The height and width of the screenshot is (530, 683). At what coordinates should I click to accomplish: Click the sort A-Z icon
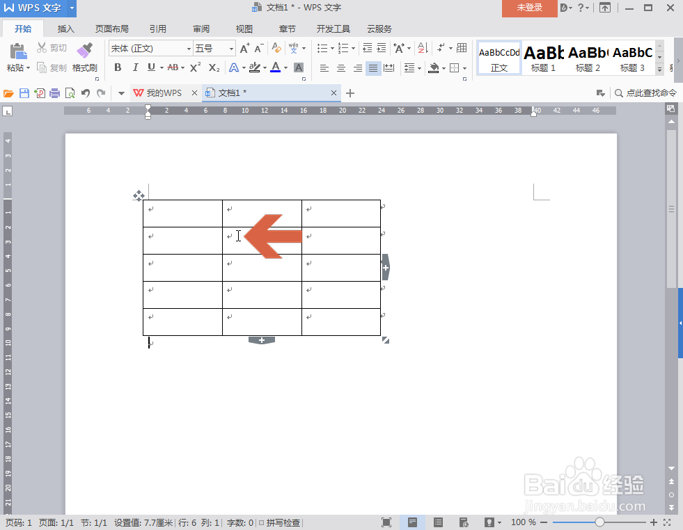(x=423, y=48)
